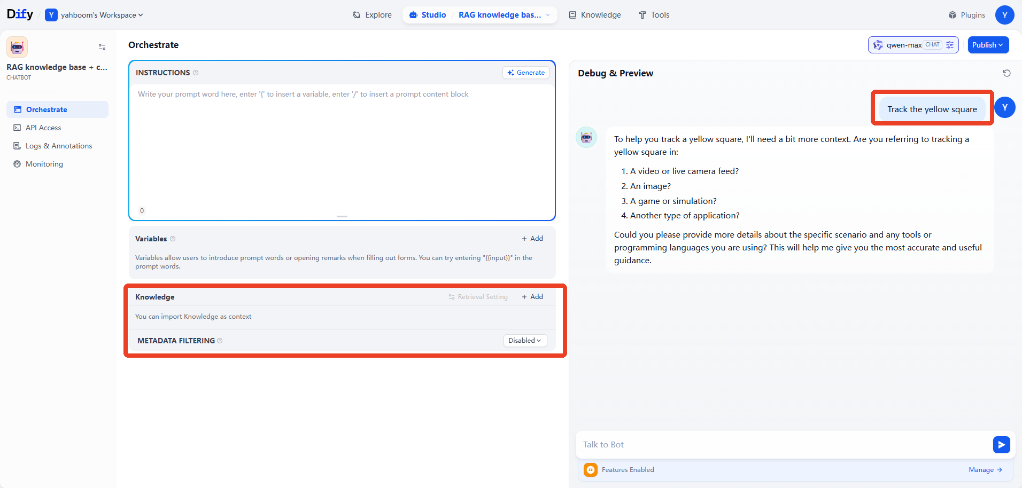The height and width of the screenshot is (488, 1022).
Task: Open the Manage features link
Action: point(985,470)
